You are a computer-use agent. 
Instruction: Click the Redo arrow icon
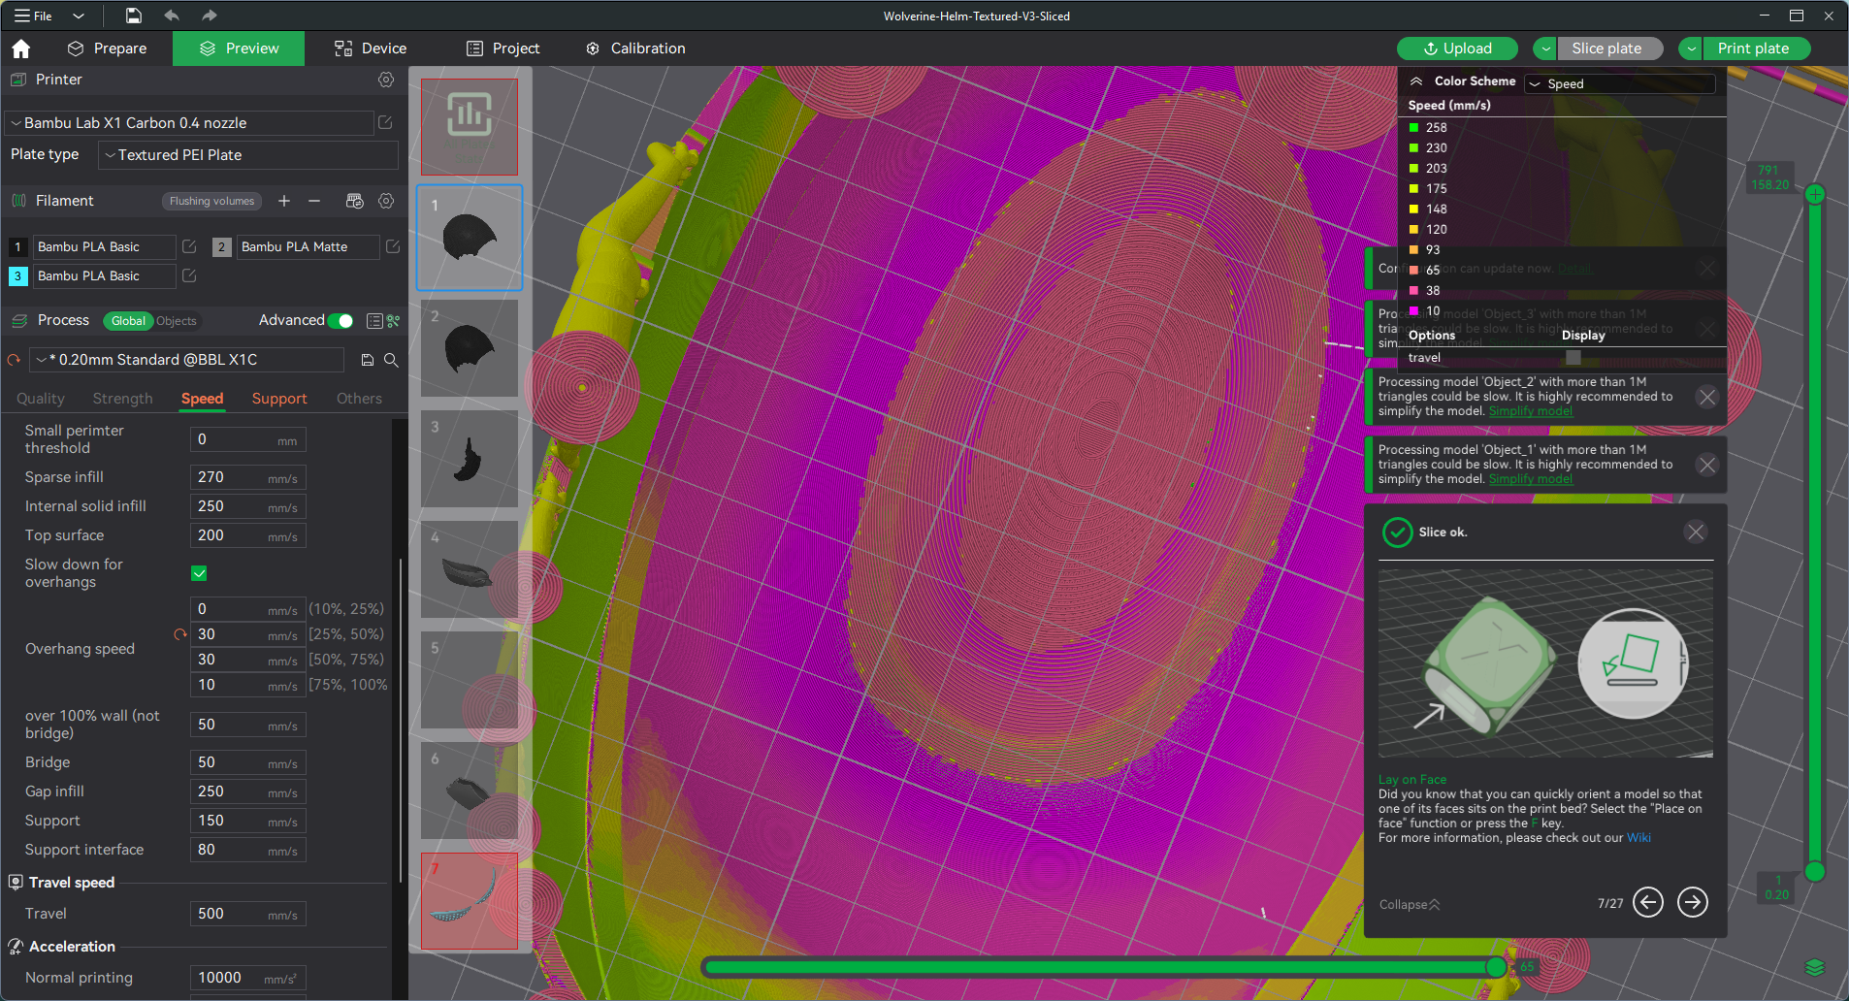click(x=210, y=16)
